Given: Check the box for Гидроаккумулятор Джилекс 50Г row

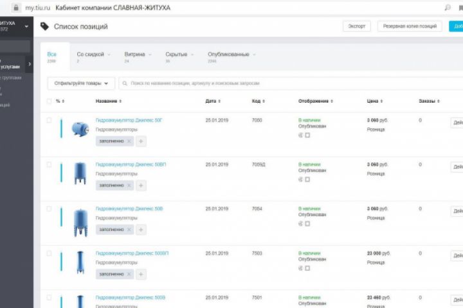Looking at the screenshot, I should click(x=49, y=120).
